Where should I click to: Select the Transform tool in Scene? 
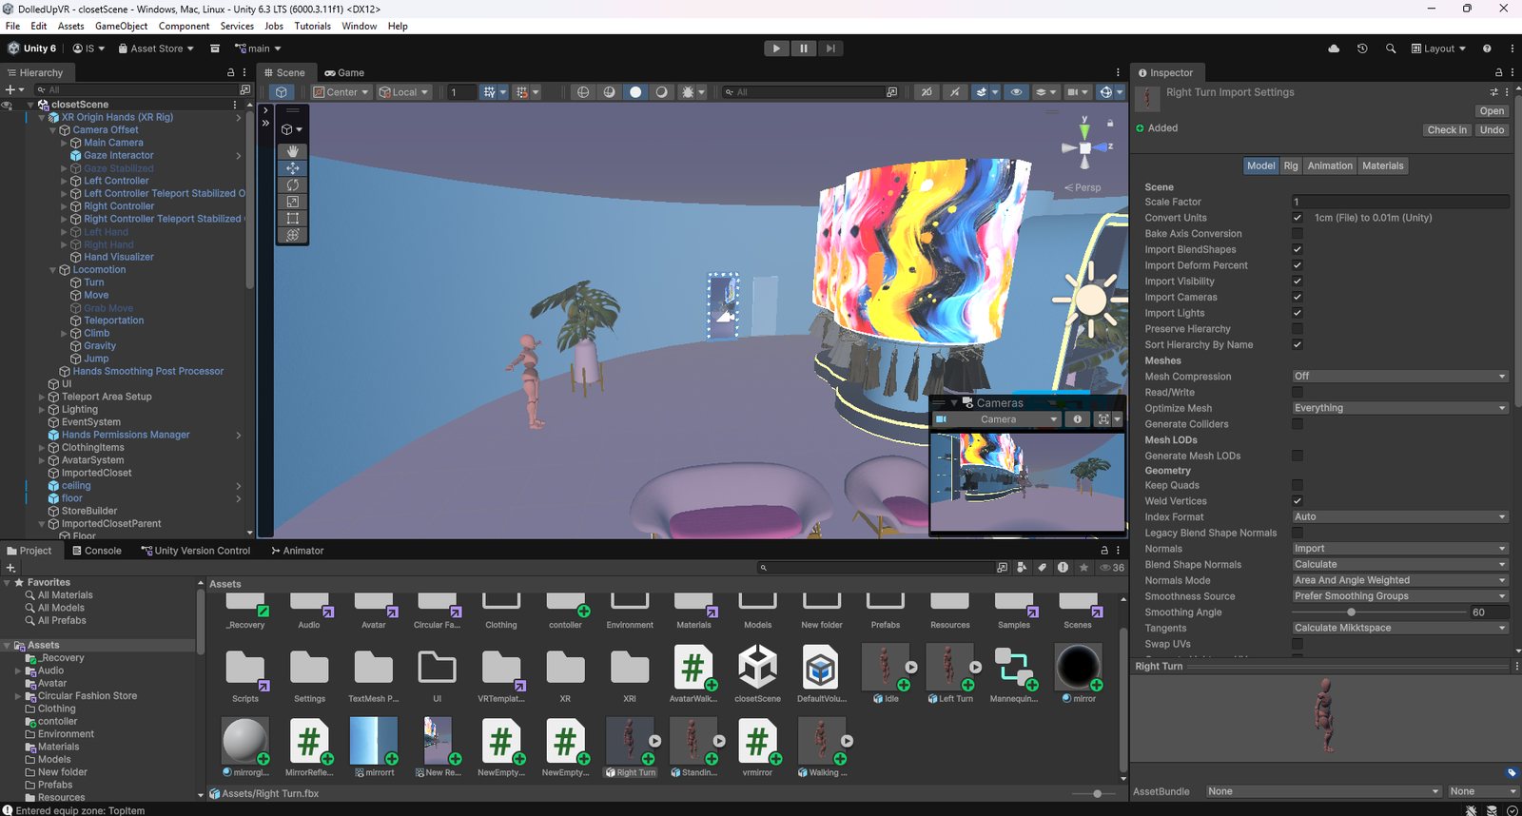click(x=292, y=235)
